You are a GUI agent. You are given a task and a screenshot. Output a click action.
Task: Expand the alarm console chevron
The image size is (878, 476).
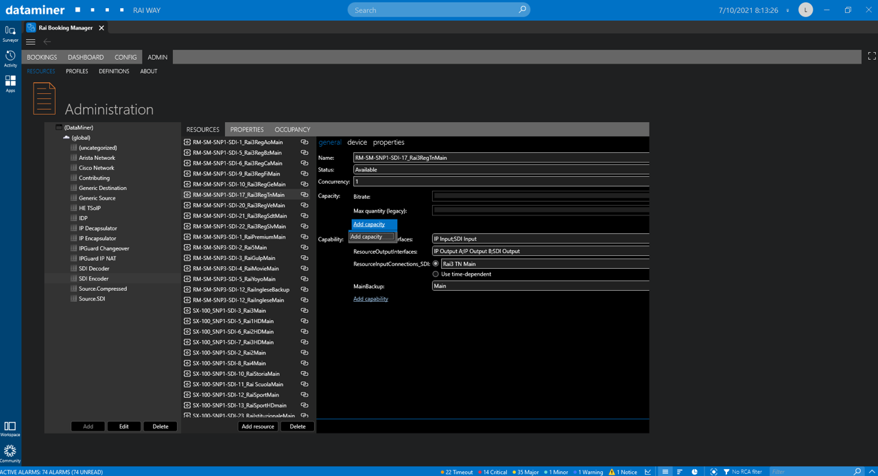(x=872, y=472)
